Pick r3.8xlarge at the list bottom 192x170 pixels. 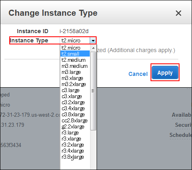click(x=75, y=157)
